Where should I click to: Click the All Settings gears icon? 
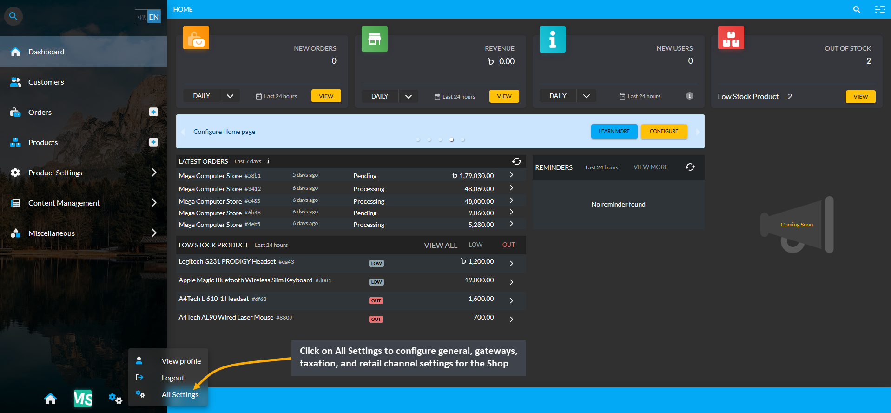[x=140, y=394]
